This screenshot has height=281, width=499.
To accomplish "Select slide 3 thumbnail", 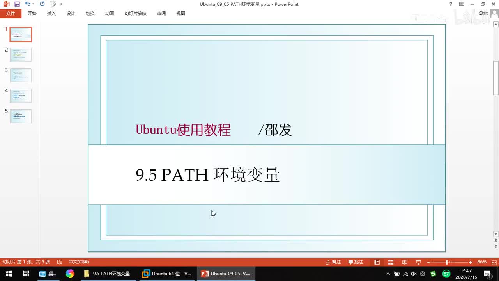I will pyautogui.click(x=21, y=75).
